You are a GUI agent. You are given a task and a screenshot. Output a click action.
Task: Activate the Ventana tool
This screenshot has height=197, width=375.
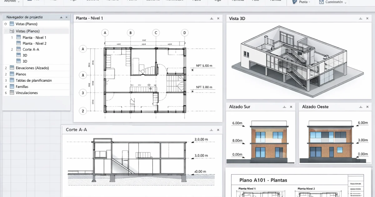[112, 2]
